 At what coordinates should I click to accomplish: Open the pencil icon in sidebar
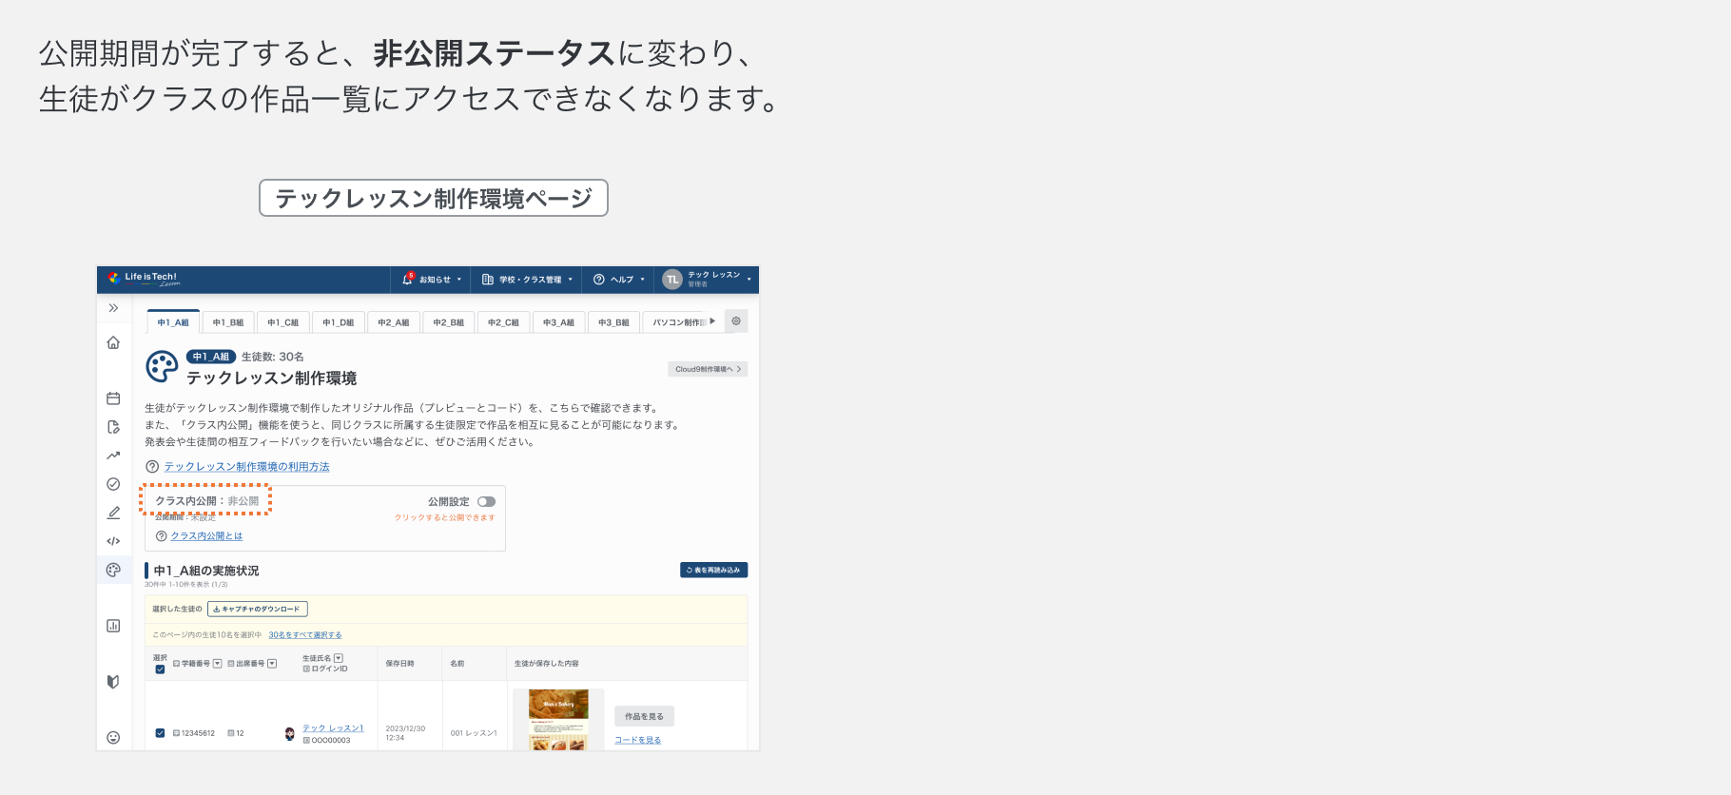point(113,513)
